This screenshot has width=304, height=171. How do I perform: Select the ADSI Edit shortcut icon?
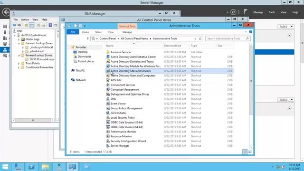click(108, 80)
